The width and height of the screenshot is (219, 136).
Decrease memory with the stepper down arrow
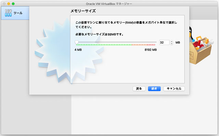pos(172,44)
